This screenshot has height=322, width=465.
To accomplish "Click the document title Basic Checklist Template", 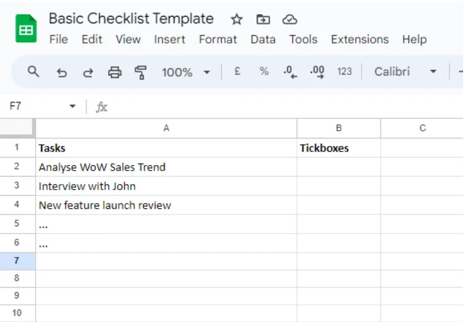I will tap(131, 18).
